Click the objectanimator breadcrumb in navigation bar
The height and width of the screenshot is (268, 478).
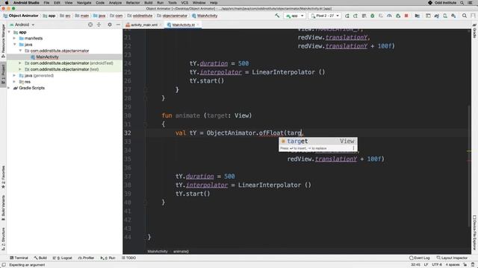click(173, 16)
